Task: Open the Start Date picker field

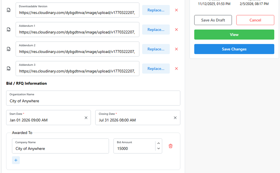Action: (49, 118)
